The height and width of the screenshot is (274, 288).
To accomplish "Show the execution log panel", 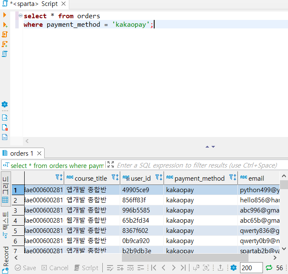I will pyautogui.click(x=5, y=127).
